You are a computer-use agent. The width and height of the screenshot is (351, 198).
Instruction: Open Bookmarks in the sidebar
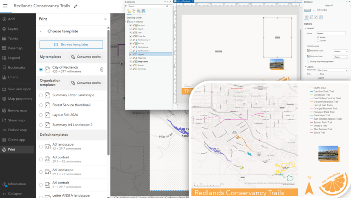coord(17,68)
